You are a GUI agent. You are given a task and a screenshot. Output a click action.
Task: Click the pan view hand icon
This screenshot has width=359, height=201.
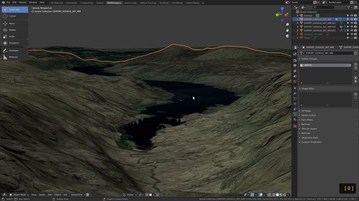(287, 30)
